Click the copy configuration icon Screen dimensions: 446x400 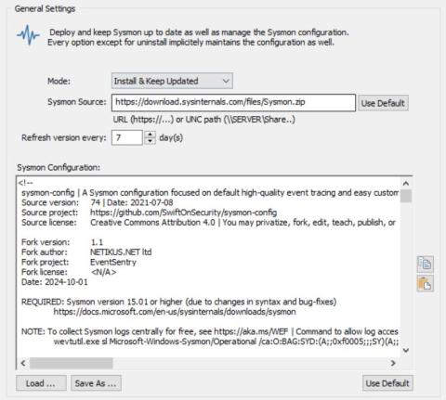click(x=426, y=265)
